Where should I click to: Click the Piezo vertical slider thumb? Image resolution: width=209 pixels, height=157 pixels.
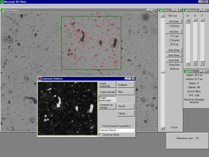(x=162, y=72)
